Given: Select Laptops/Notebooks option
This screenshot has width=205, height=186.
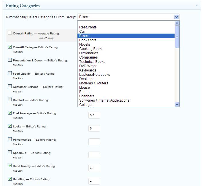Looking at the screenshot, I should tap(126, 75).
